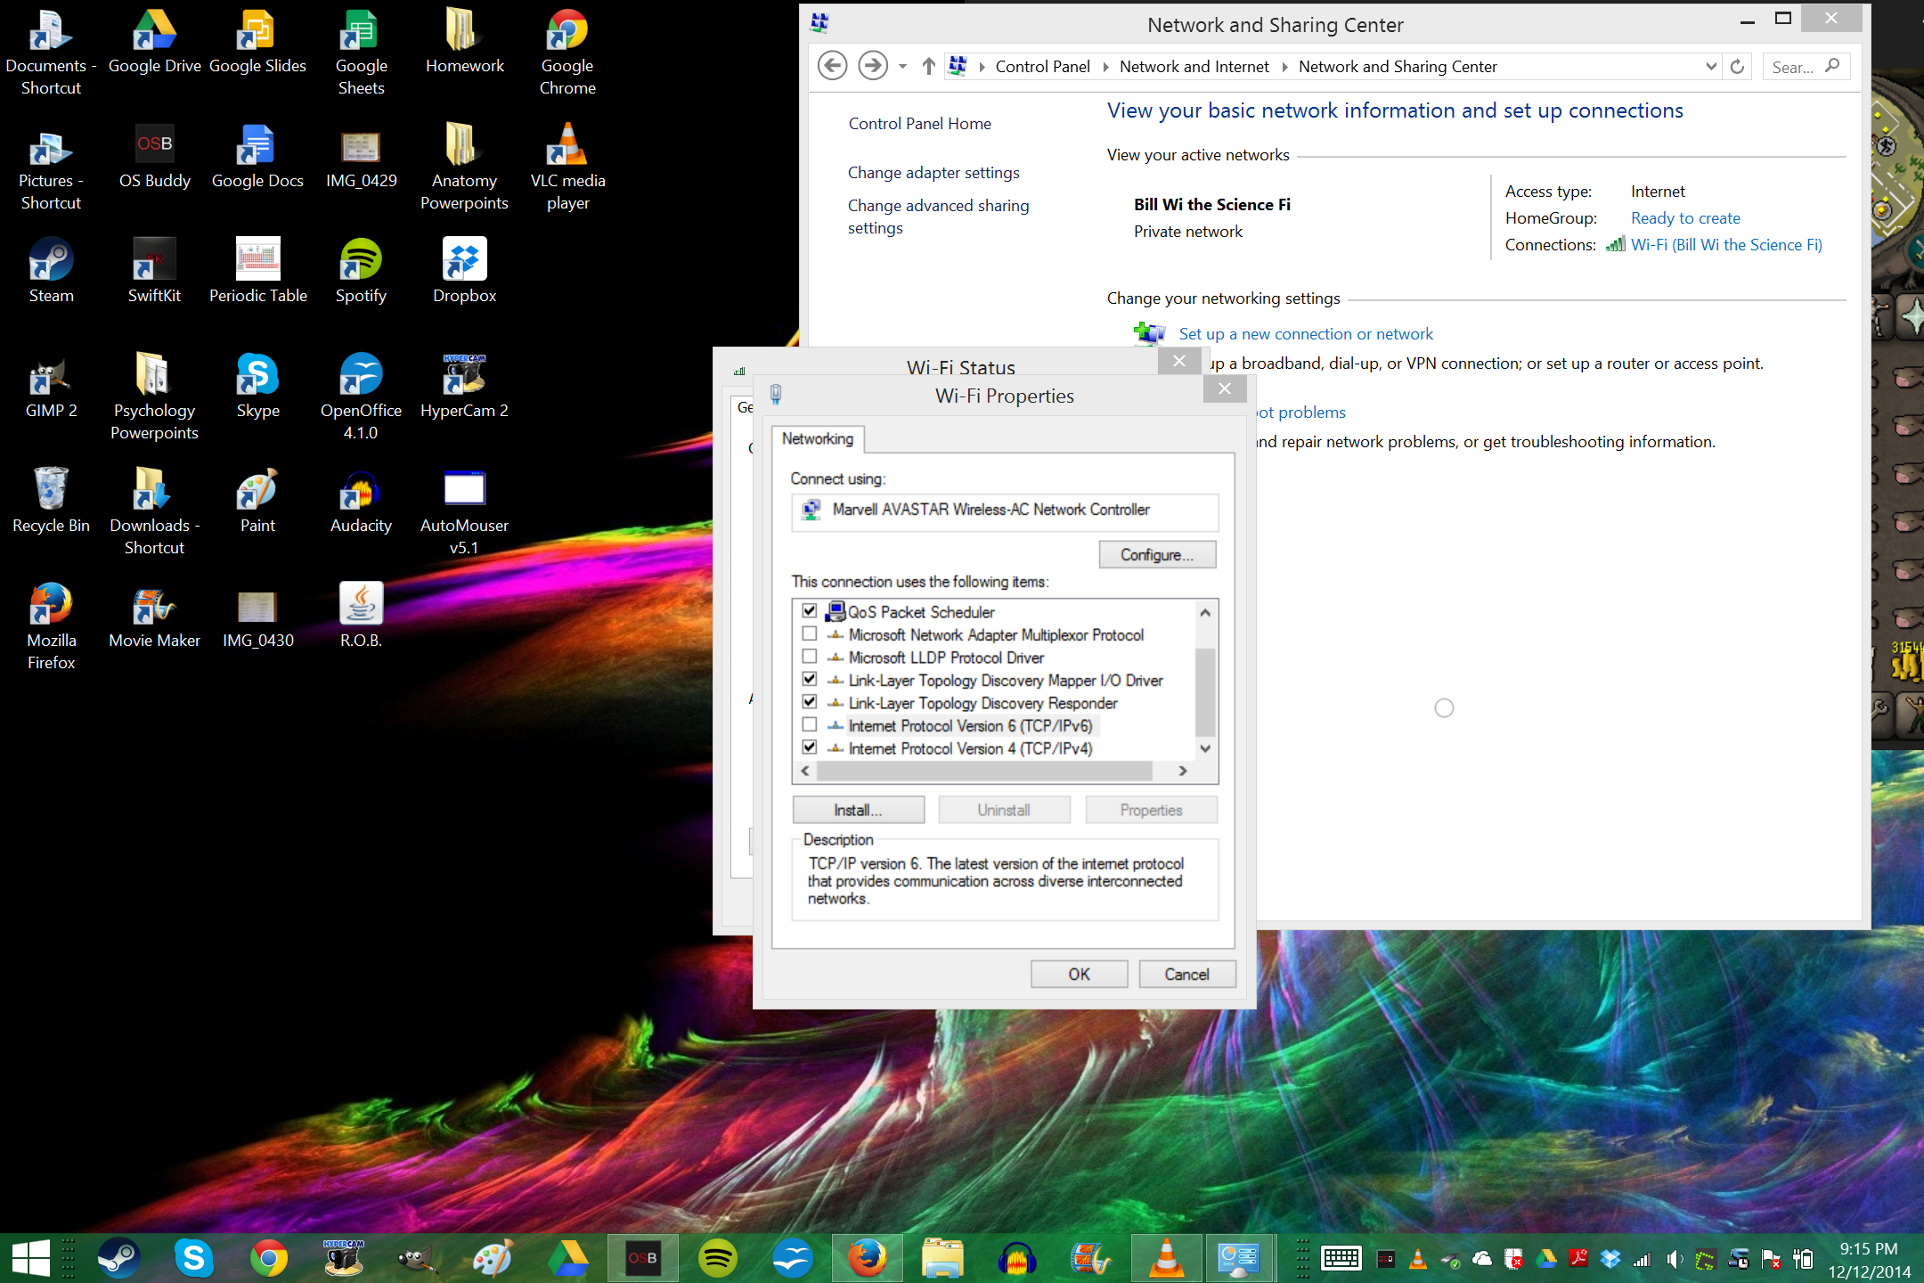The image size is (1924, 1283).
Task: Open Spotify from the taskbar
Action: click(717, 1258)
